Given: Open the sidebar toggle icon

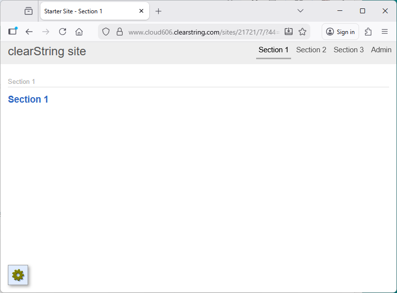Looking at the screenshot, I should point(12,32).
